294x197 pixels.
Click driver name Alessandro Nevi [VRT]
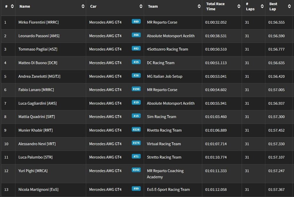pyautogui.click(x=37, y=144)
